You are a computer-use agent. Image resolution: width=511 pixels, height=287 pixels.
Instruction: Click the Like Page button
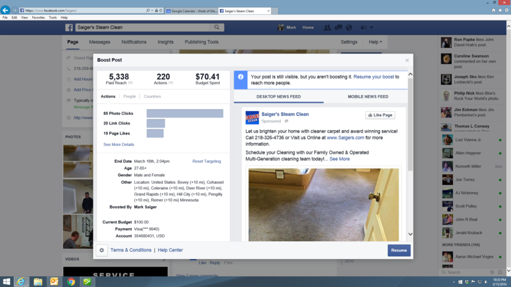click(x=380, y=115)
